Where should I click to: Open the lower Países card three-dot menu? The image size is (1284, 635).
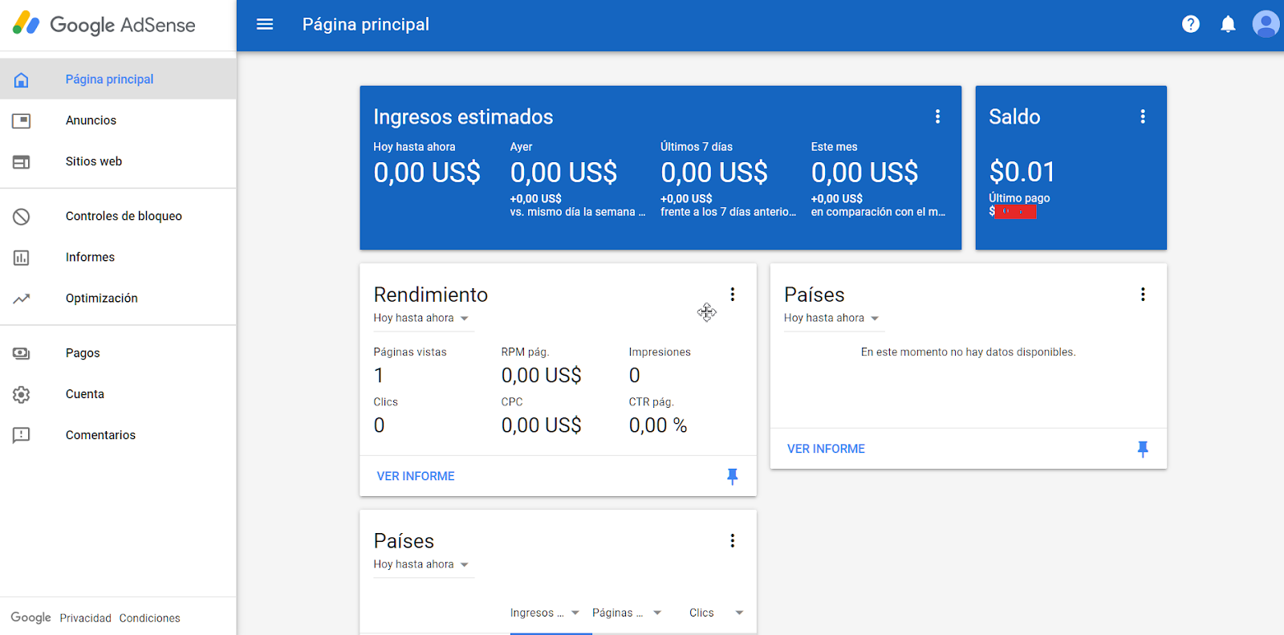point(733,541)
